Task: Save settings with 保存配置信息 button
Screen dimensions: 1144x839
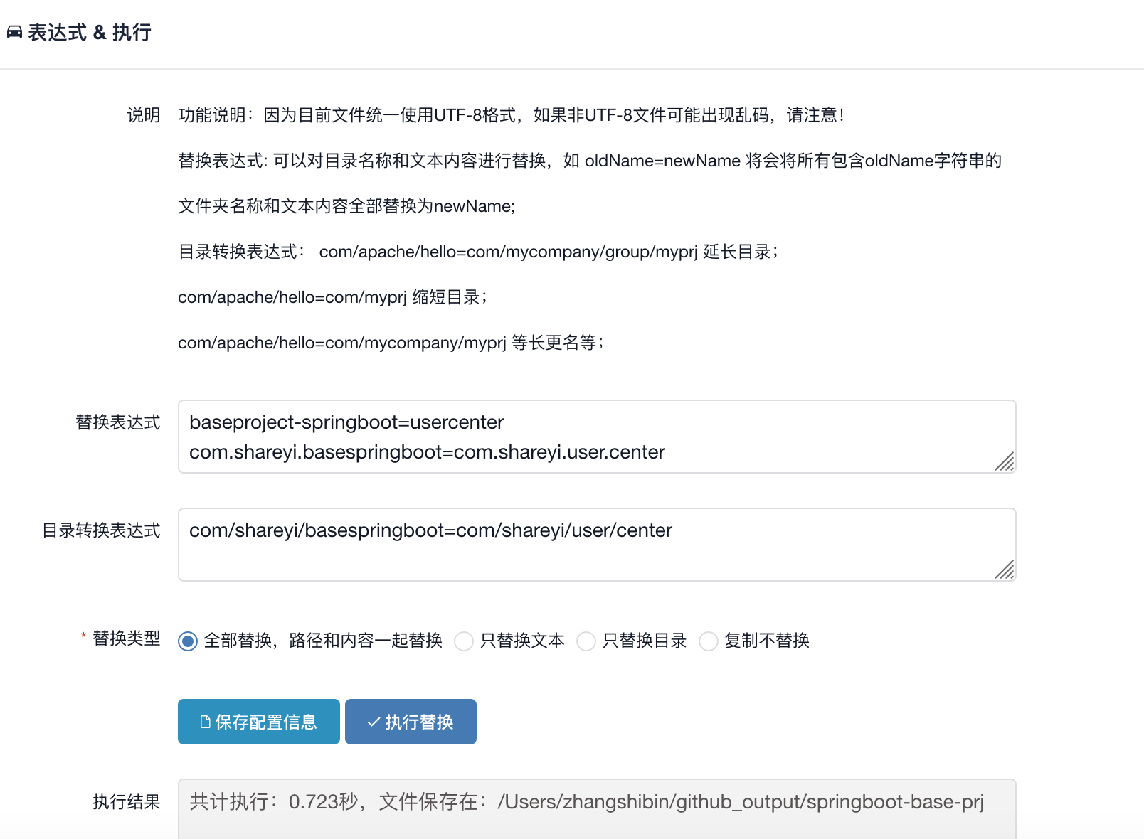Action: point(259,722)
